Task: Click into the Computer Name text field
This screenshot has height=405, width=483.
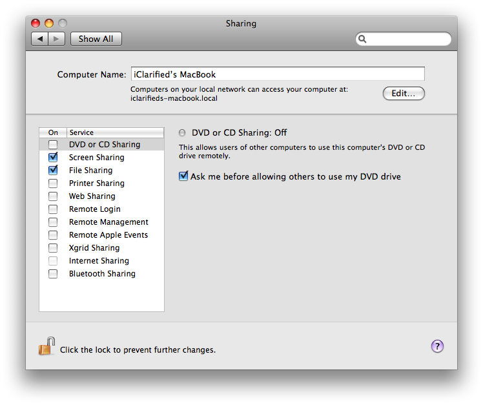Action: click(x=278, y=74)
